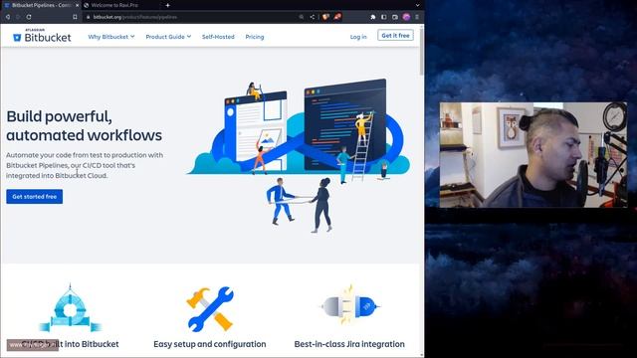
Task: Open the browser hamburger menu
Action: click(x=417, y=17)
